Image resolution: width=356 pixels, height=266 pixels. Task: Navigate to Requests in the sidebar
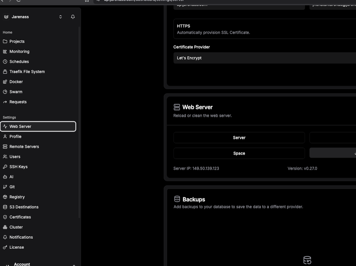click(18, 102)
